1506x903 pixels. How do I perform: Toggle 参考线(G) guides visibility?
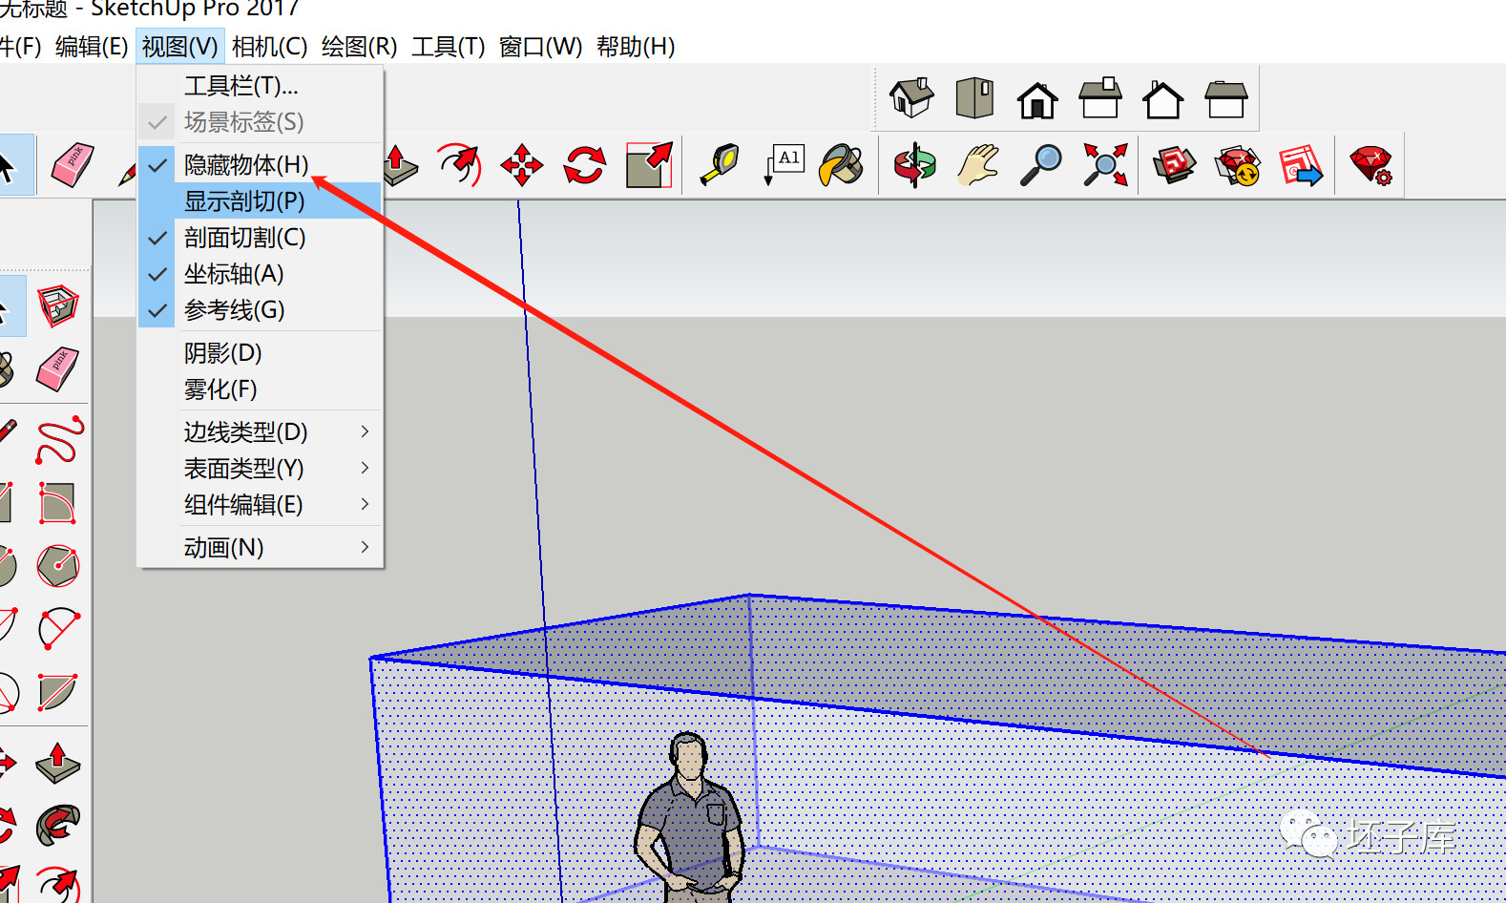tap(260, 309)
